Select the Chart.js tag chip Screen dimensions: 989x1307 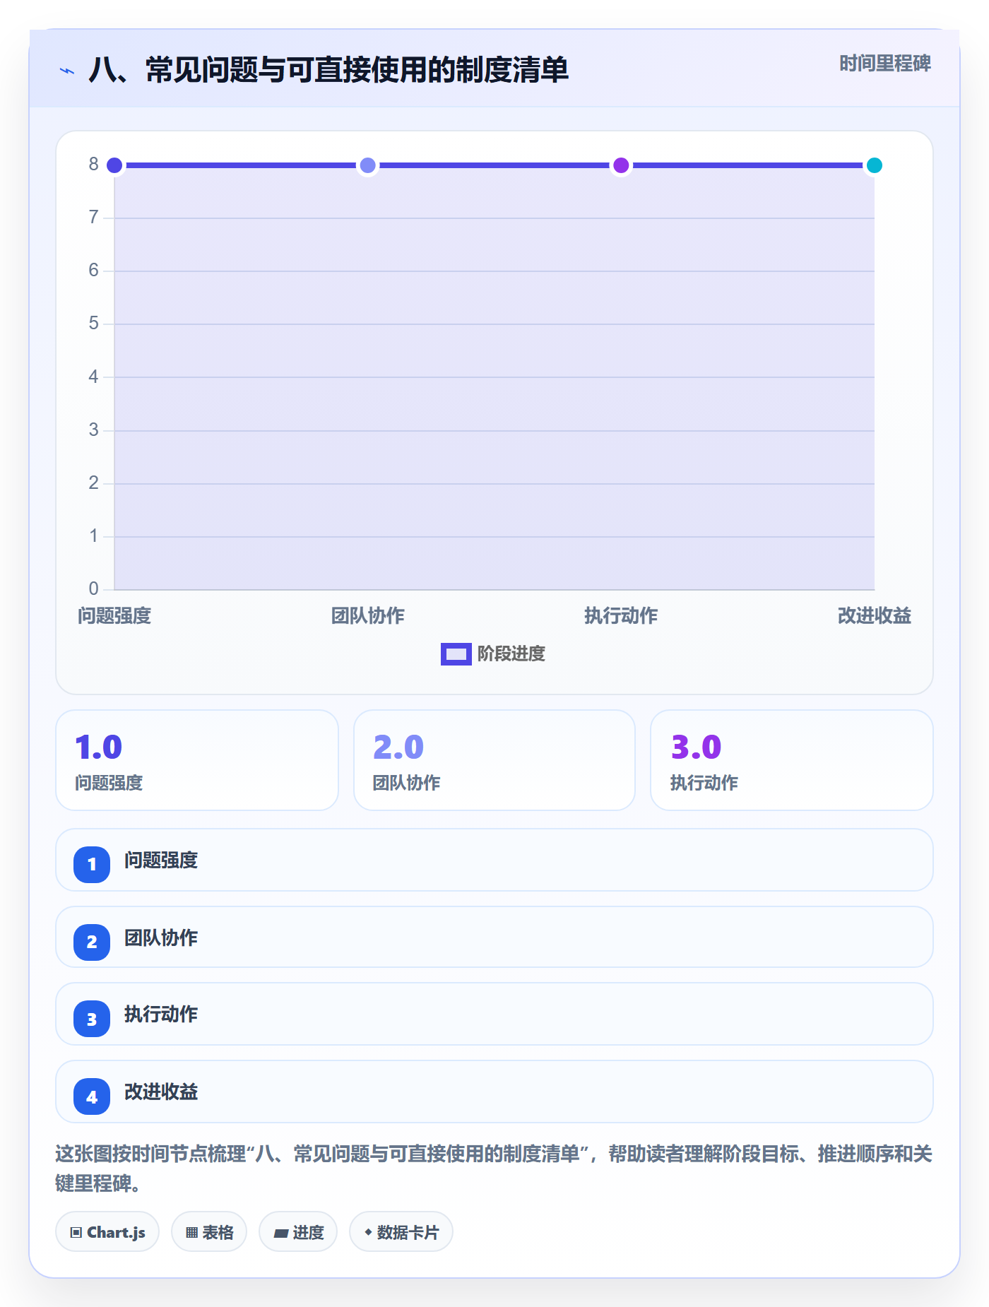[107, 1231]
